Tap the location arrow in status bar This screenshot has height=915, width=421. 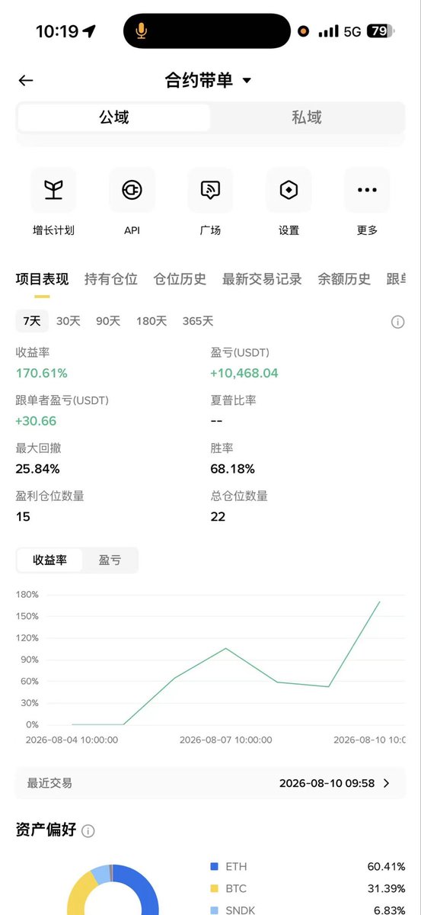[90, 31]
